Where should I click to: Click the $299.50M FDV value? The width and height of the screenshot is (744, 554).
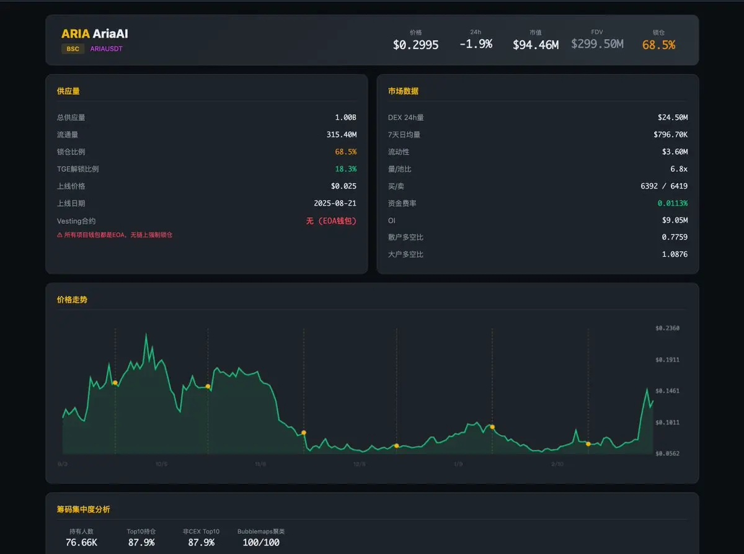pyautogui.click(x=596, y=44)
